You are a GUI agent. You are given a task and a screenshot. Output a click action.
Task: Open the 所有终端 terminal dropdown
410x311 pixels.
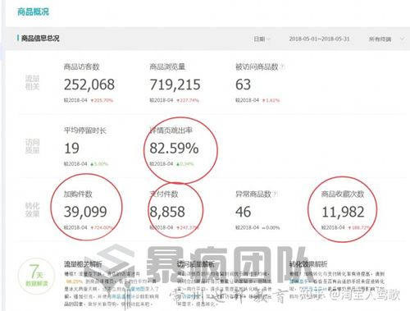(386, 39)
